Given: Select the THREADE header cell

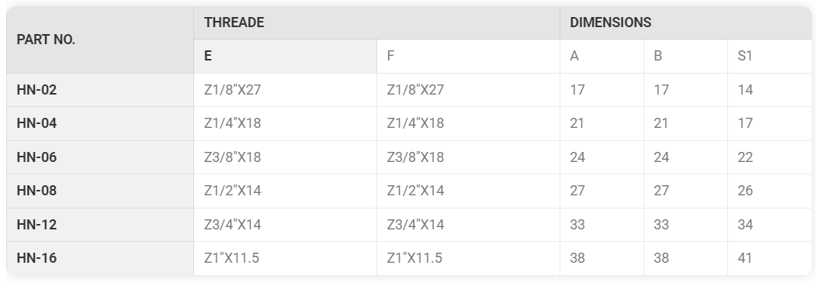Looking at the screenshot, I should click(376, 22).
